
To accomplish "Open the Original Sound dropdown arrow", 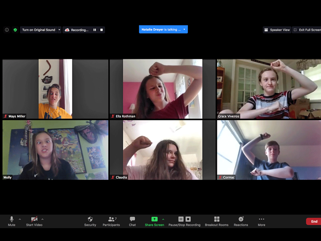I will (x=59, y=30).
